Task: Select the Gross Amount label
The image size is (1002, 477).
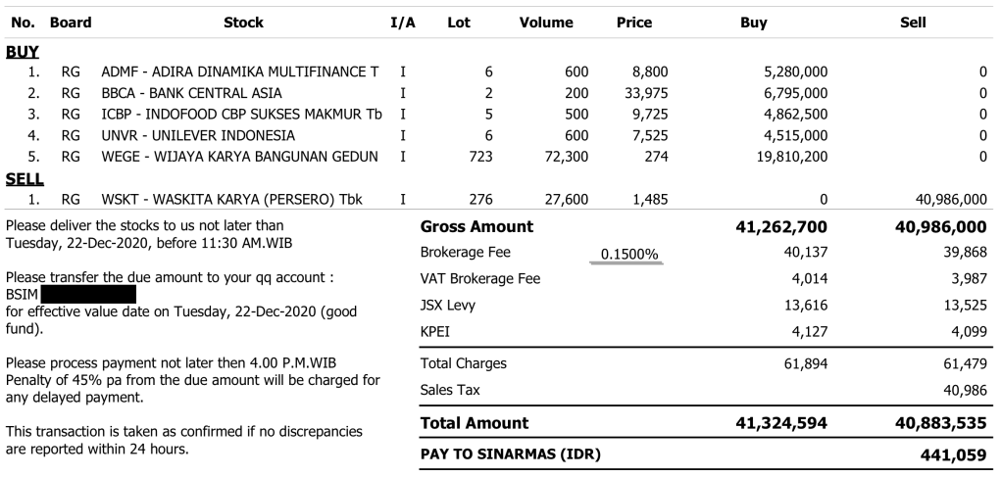Action: click(x=476, y=227)
